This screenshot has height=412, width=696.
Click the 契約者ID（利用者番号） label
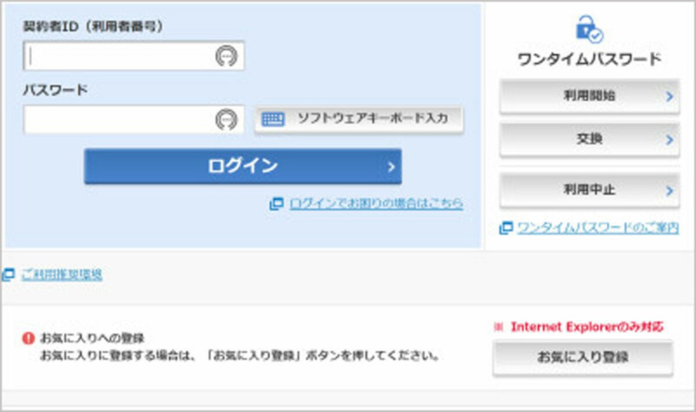(x=93, y=26)
